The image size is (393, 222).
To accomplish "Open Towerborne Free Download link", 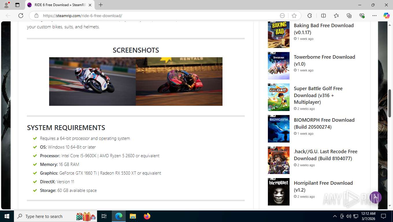I will tap(324, 60).
